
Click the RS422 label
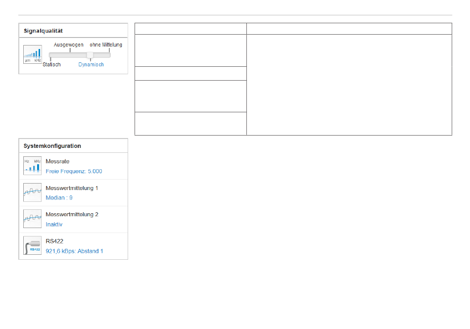(54, 241)
